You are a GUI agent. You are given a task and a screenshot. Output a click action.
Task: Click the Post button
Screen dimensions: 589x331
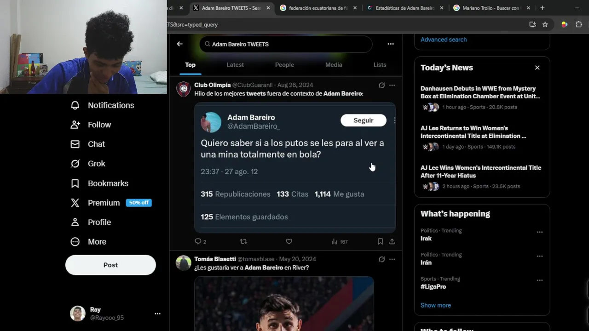(x=110, y=265)
